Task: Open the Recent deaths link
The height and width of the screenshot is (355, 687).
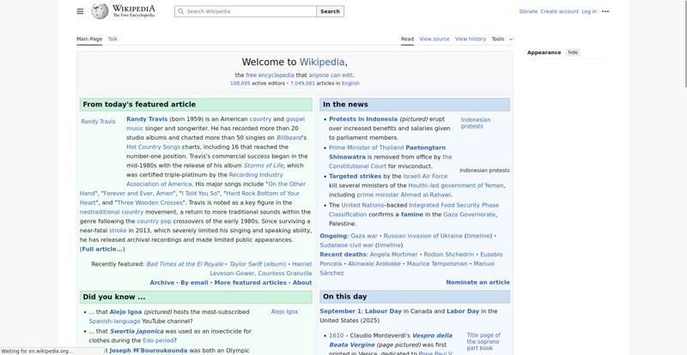Action: (343, 255)
